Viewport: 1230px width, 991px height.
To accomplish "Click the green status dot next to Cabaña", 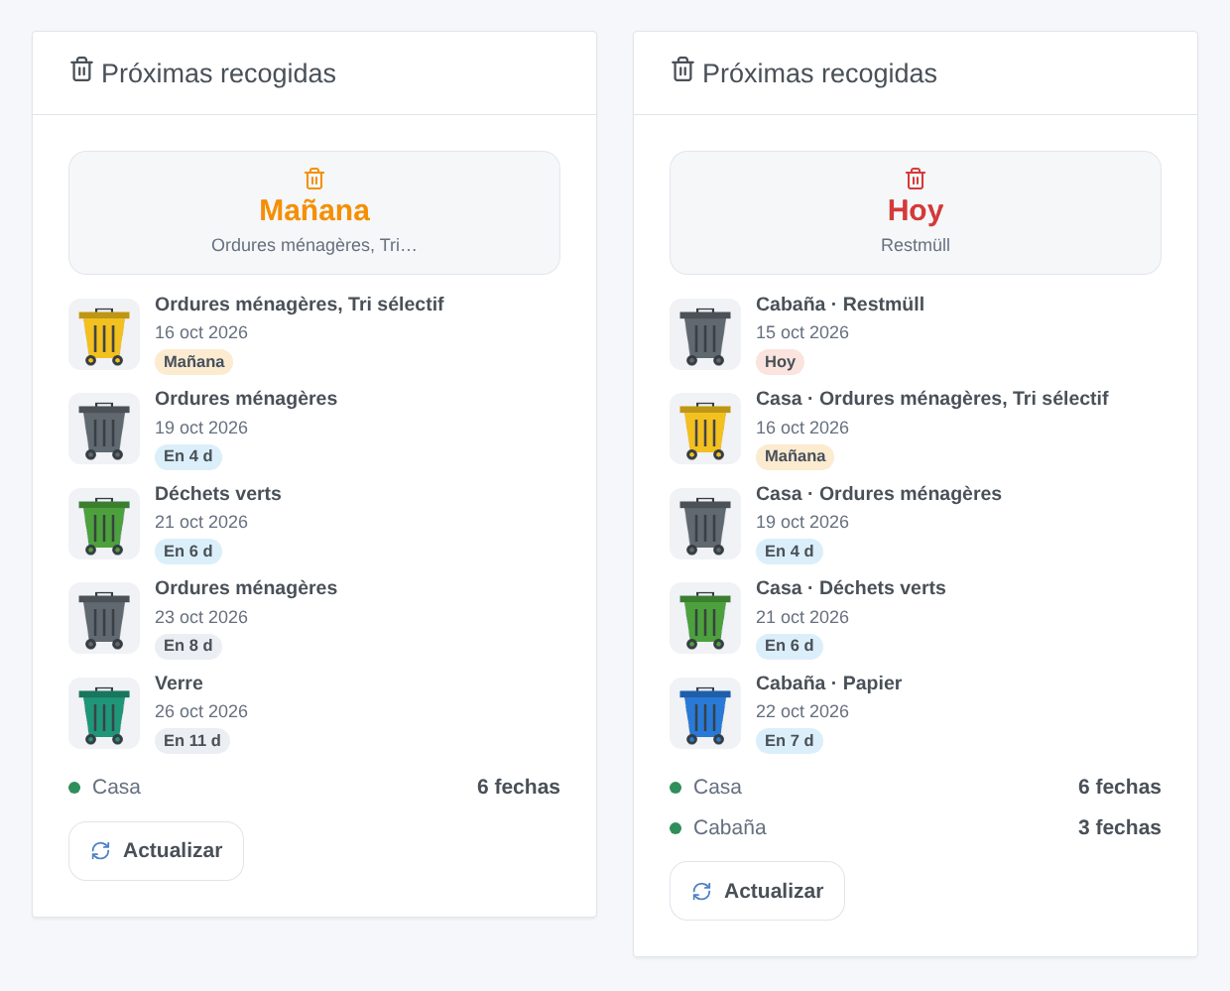I will (x=676, y=828).
